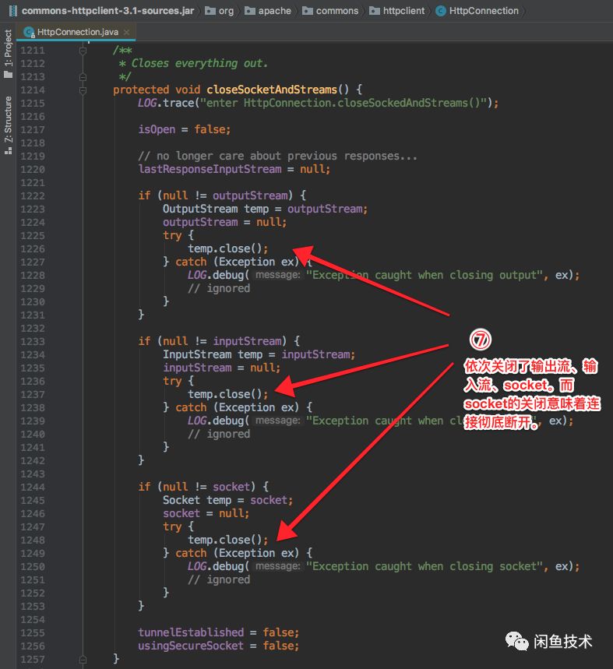The image size is (613, 669).
Task: Click the 'Closes everything out.' comment
Action: coord(199,63)
